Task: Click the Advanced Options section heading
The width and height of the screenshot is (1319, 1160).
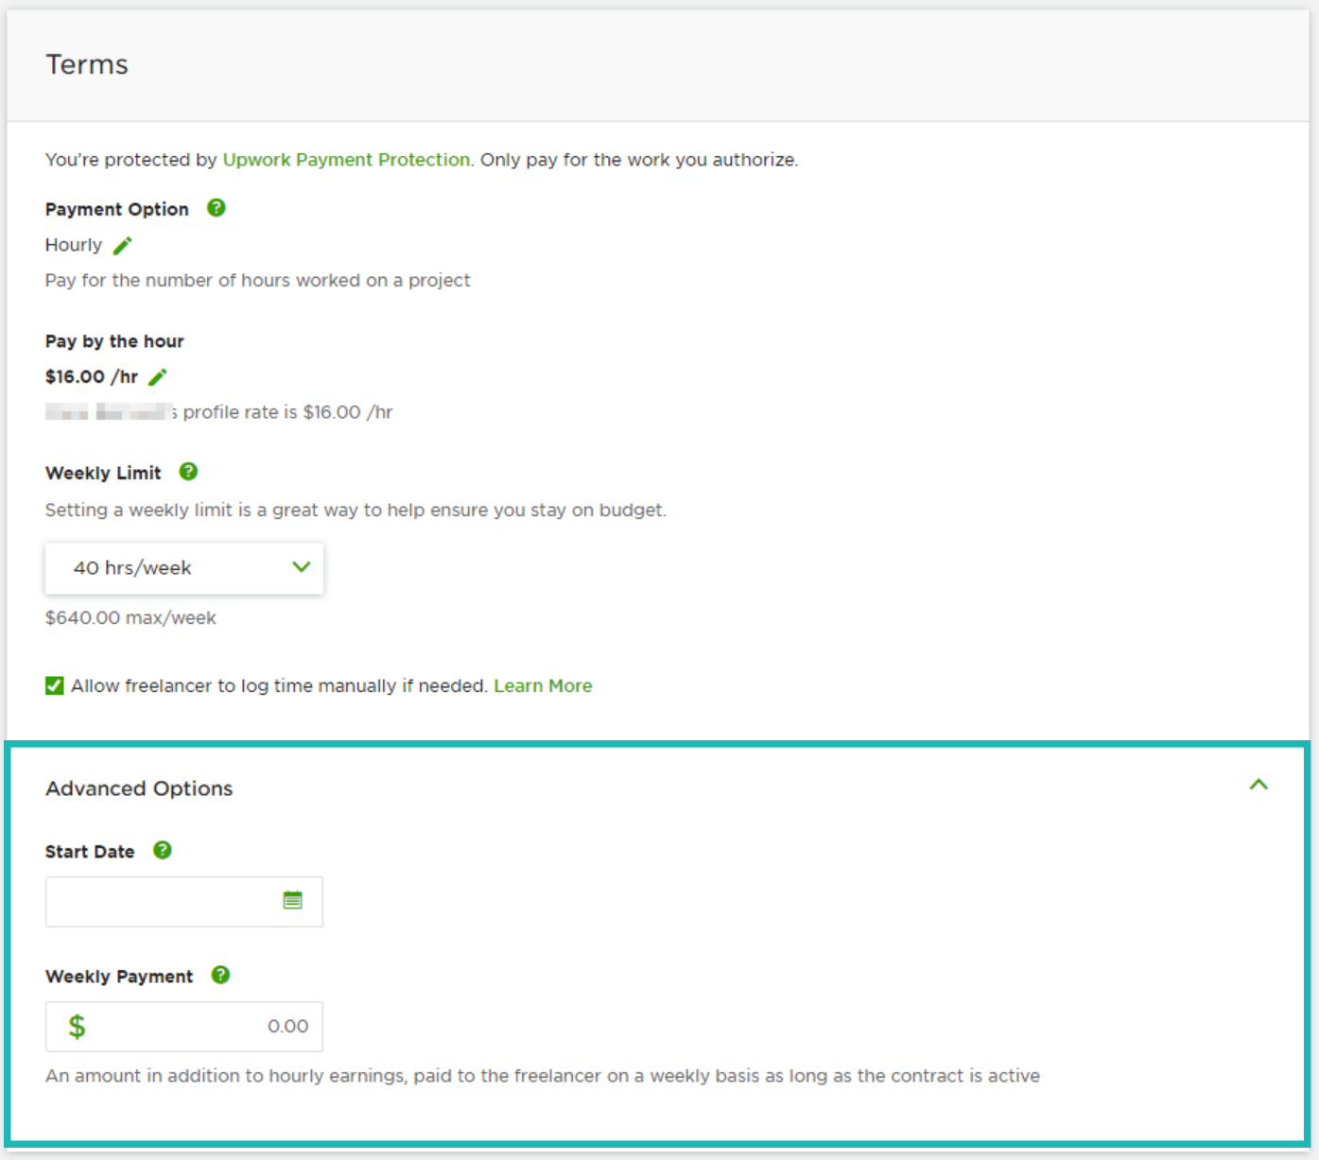Action: [x=139, y=788]
